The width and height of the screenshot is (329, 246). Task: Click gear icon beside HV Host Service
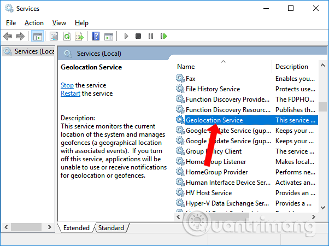[x=180, y=192]
